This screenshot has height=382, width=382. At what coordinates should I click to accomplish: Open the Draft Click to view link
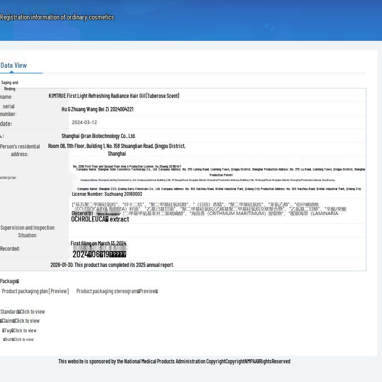18,340
